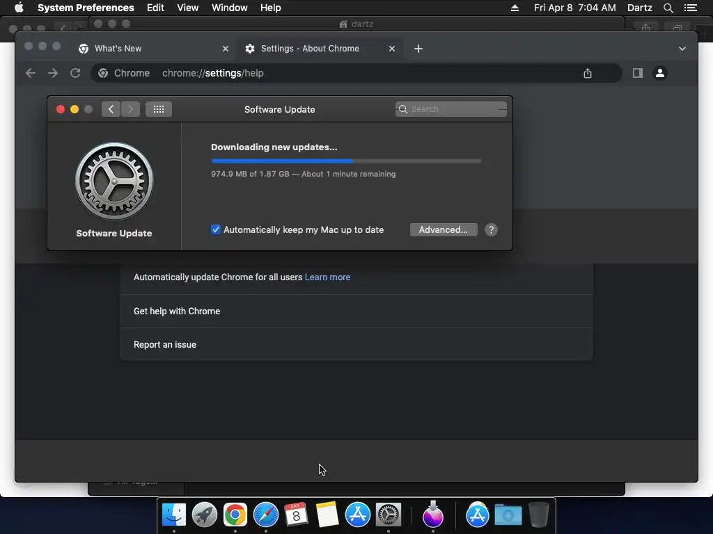Open the installer app in Dock

(432, 515)
